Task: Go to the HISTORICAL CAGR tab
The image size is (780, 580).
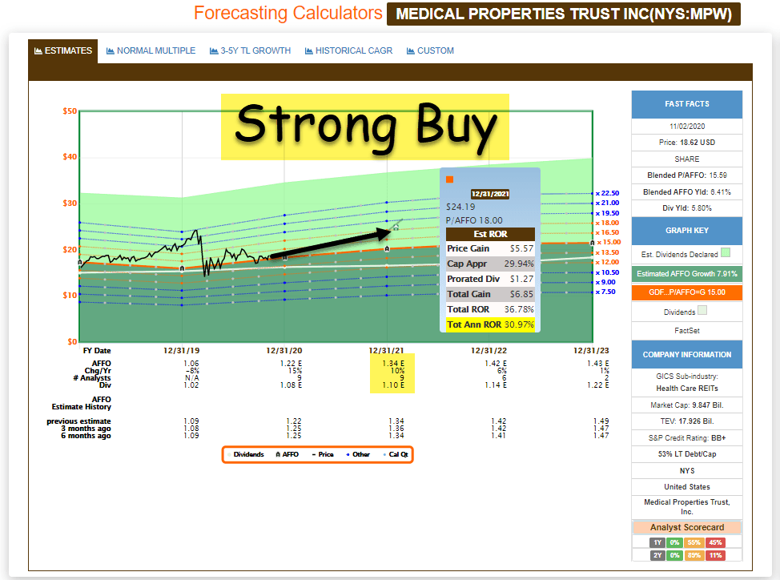Action: pyautogui.click(x=348, y=50)
